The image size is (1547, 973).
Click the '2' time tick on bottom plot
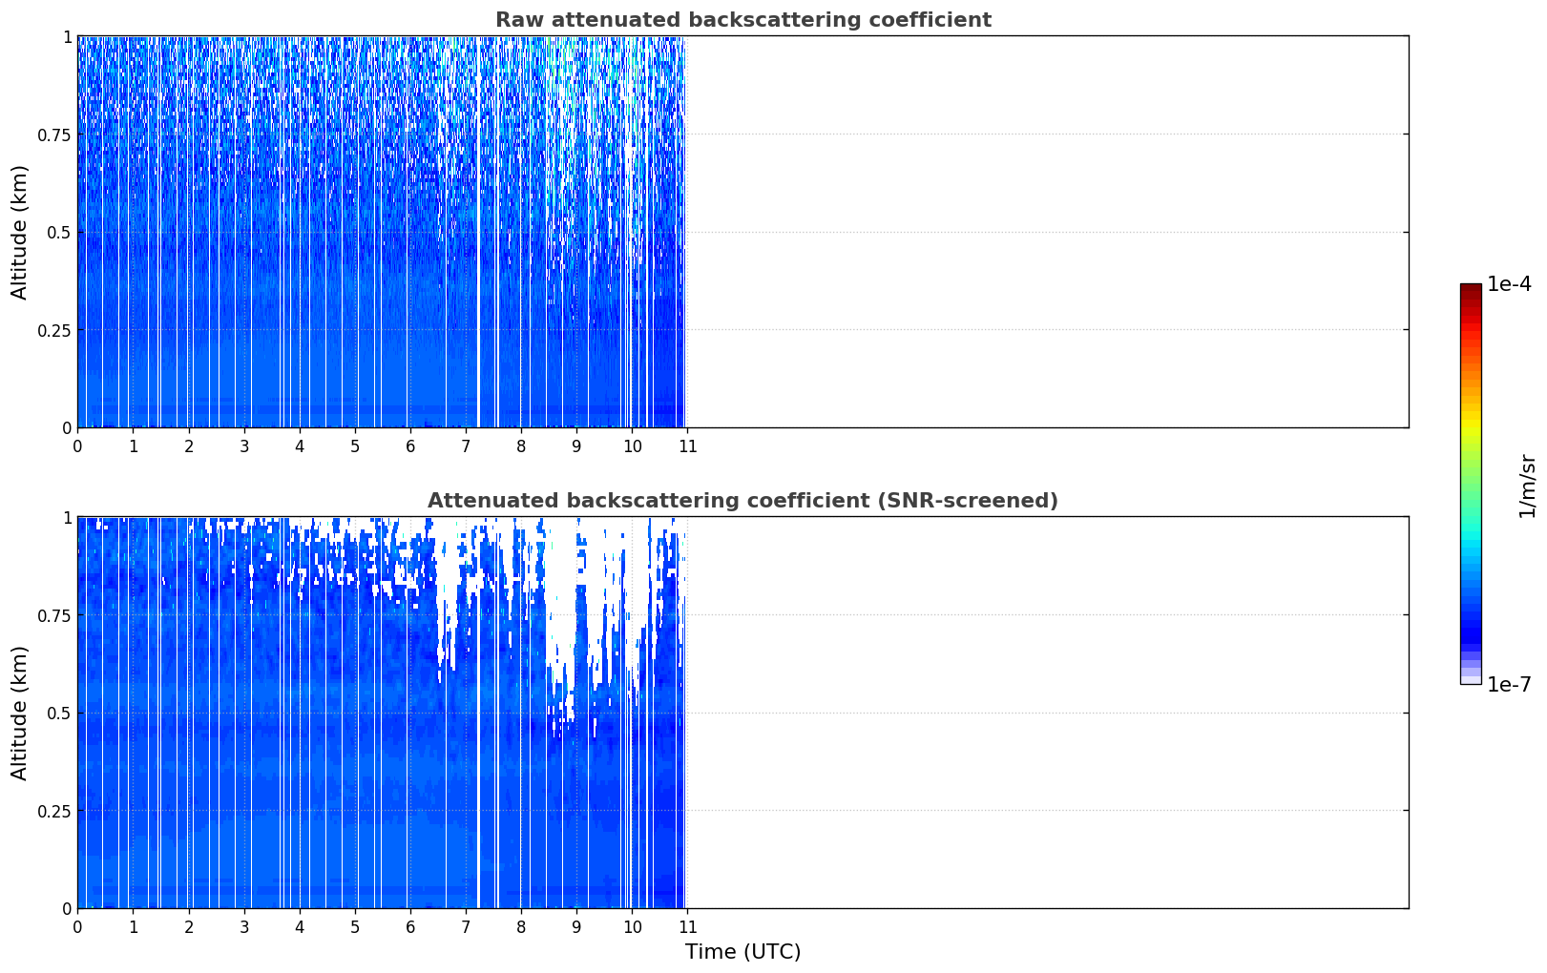(189, 927)
